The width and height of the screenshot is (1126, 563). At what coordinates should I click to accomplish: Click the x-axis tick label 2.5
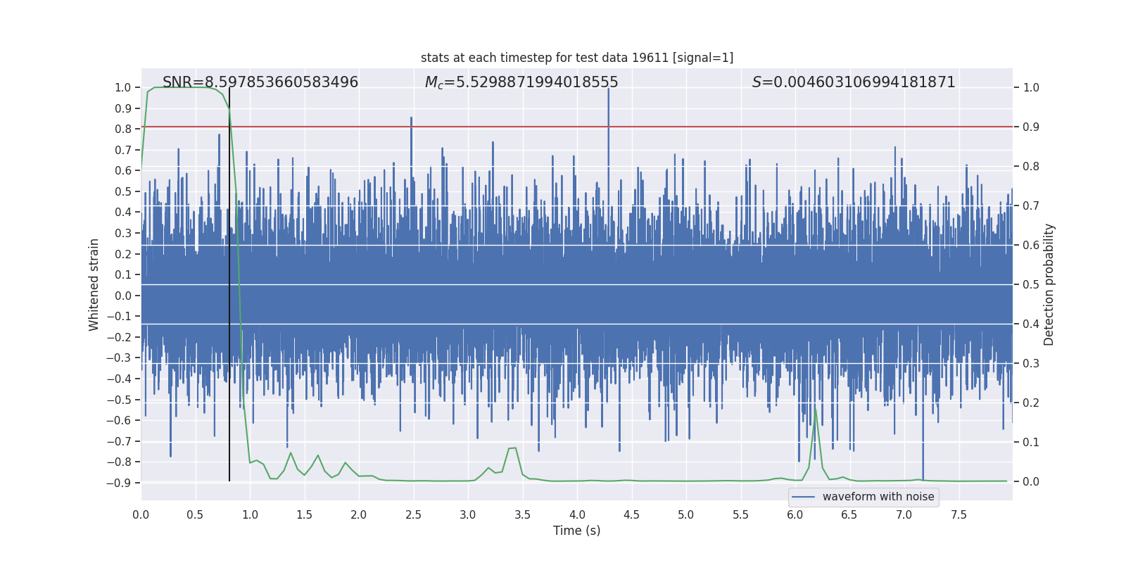tap(413, 515)
